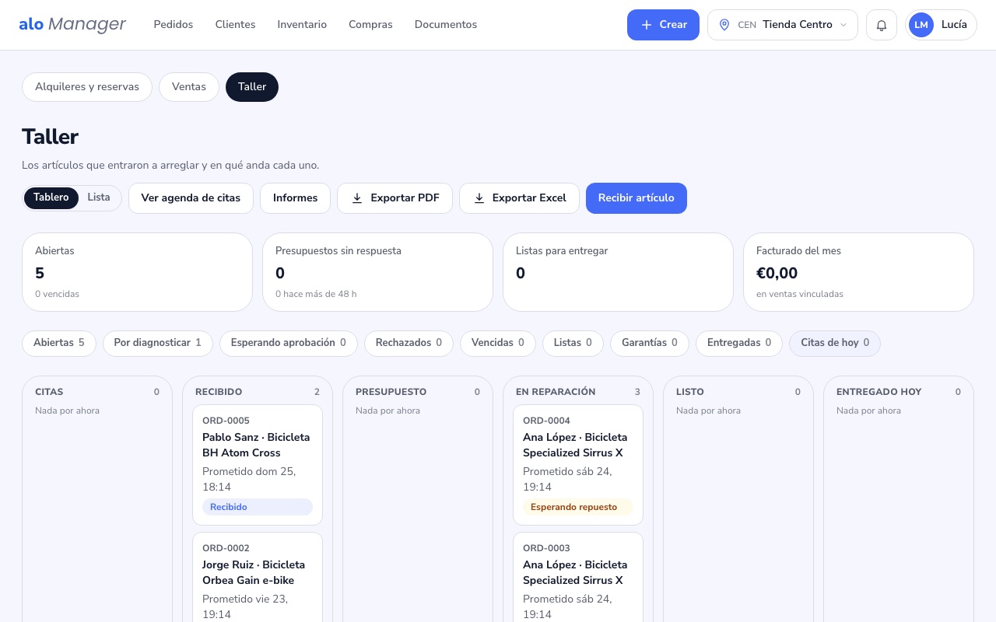Open the Documentos menu
Image resolution: width=996 pixels, height=622 pixels.
[x=446, y=25]
